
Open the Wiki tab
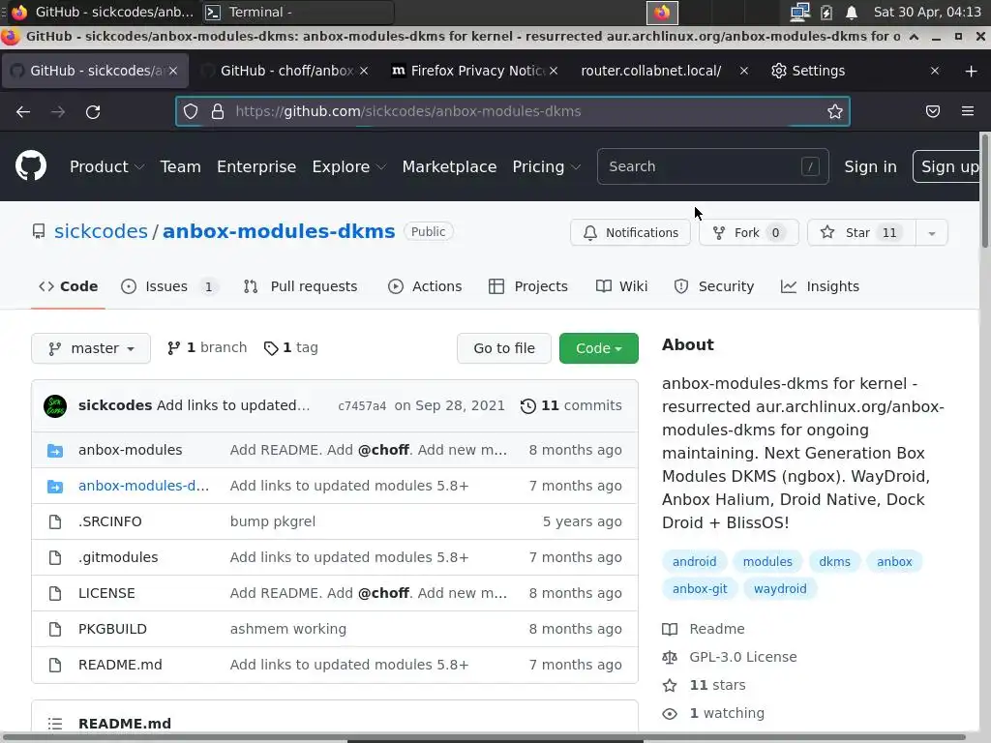622,286
